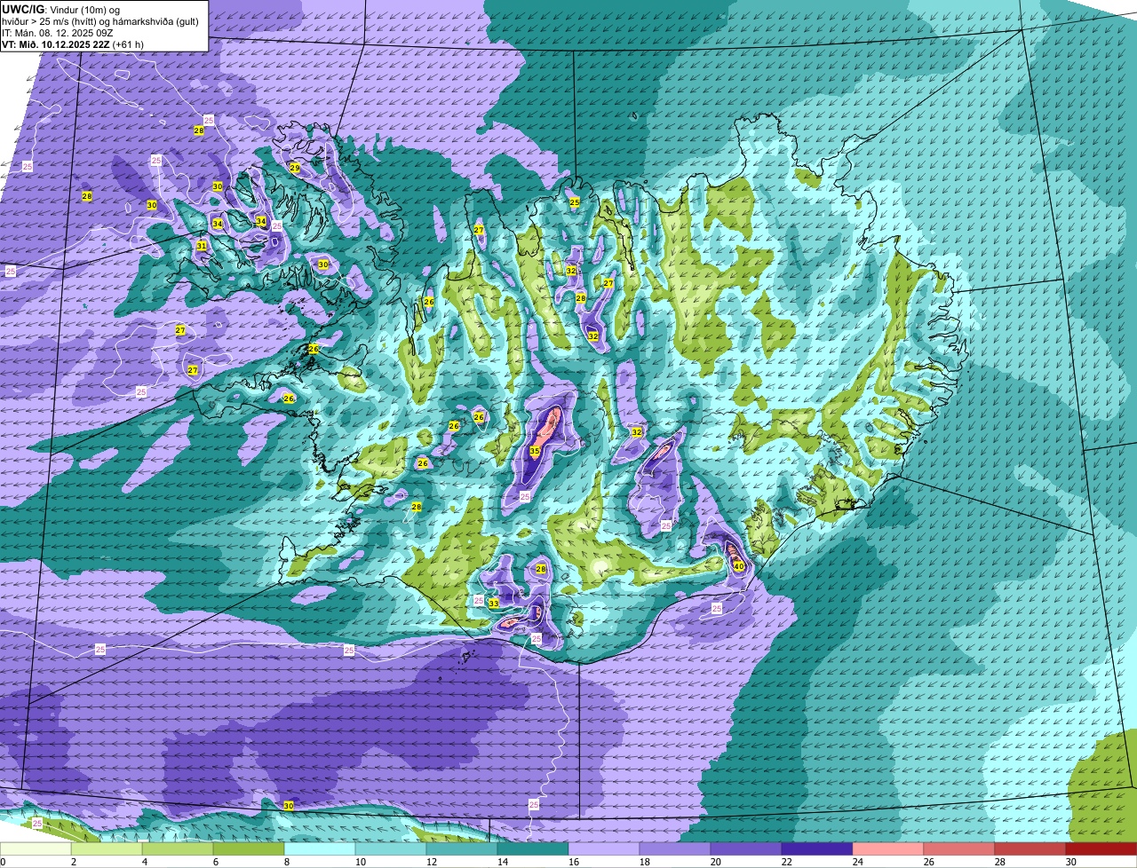Click the dark red above-30 m/s legend swatch
Image resolution: width=1137 pixels, height=868 pixels.
coord(1101,848)
